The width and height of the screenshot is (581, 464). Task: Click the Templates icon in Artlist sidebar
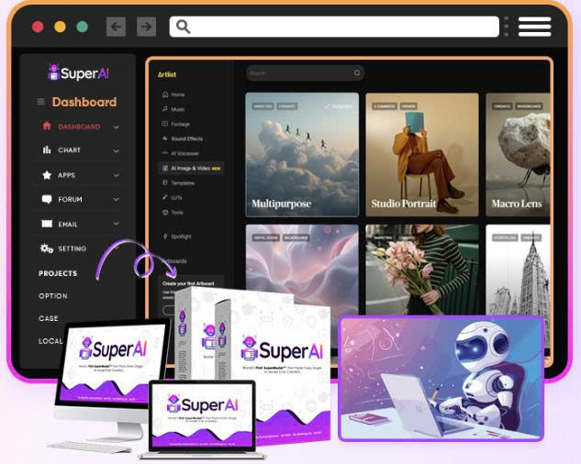point(165,182)
